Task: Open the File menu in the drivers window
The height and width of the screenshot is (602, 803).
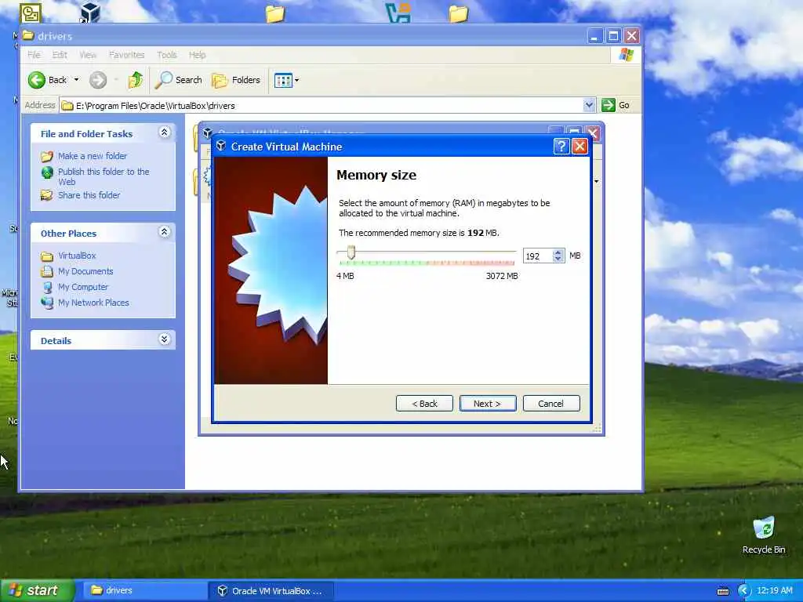Action: (34, 55)
